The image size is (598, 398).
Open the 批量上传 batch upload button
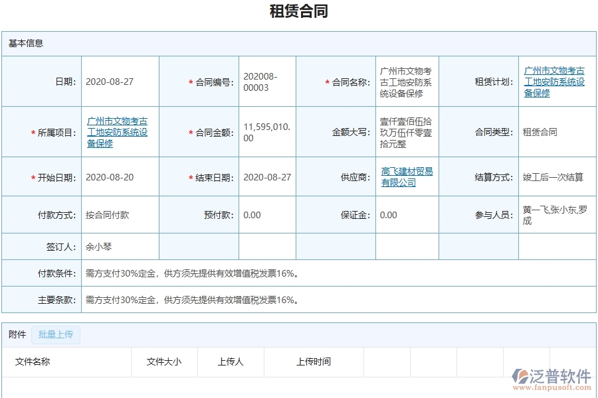(x=56, y=335)
